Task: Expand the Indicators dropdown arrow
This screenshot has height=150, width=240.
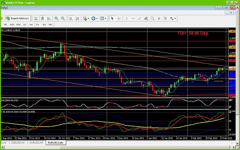Action: 88,18
